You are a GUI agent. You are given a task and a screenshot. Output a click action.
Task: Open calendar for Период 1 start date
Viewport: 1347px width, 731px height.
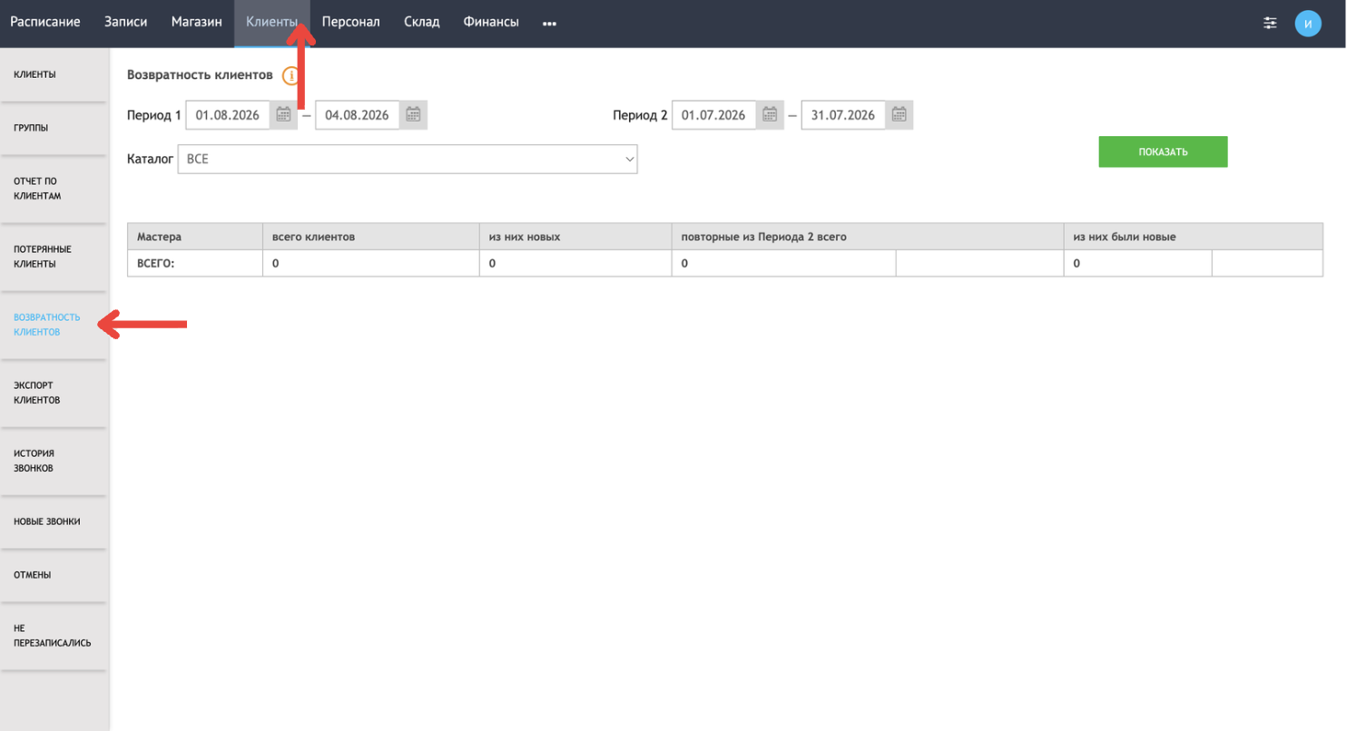click(x=284, y=114)
